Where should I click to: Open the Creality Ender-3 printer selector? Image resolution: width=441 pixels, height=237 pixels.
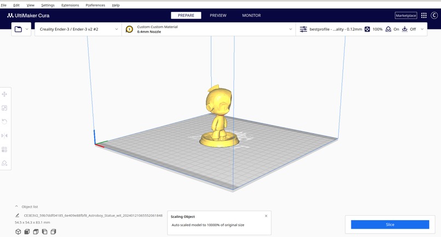click(x=78, y=29)
